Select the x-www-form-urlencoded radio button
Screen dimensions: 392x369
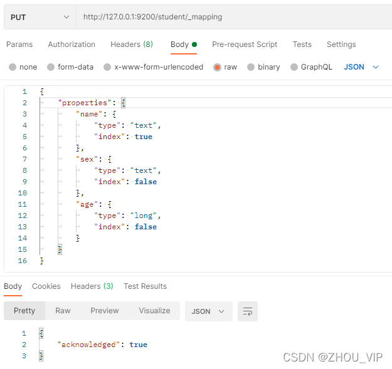pos(107,67)
